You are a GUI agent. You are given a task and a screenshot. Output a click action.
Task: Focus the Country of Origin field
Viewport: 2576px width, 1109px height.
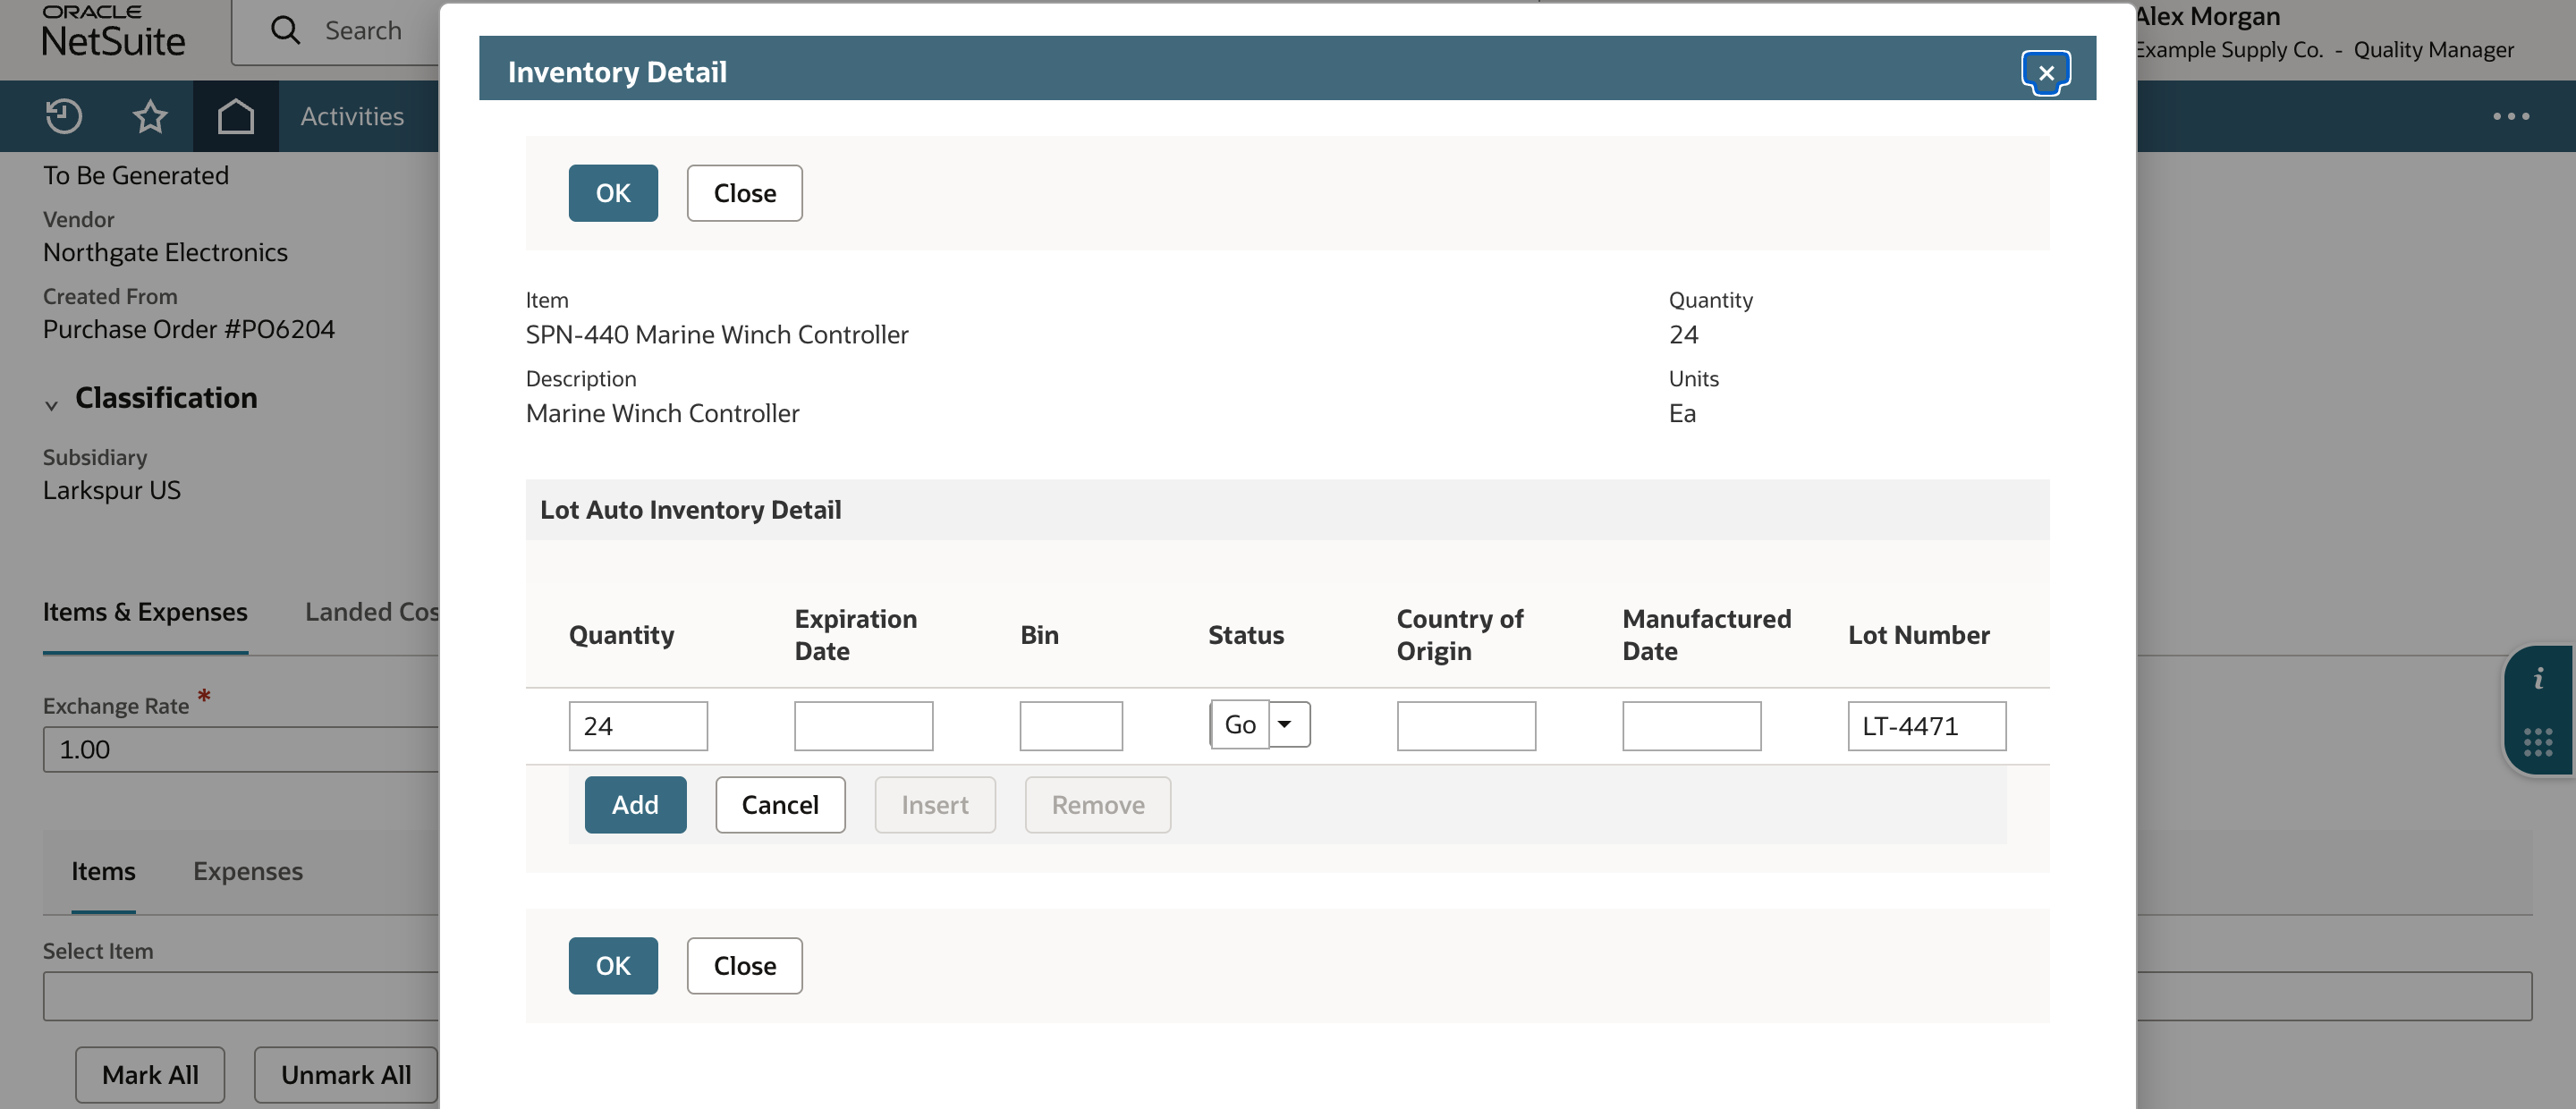1466,726
